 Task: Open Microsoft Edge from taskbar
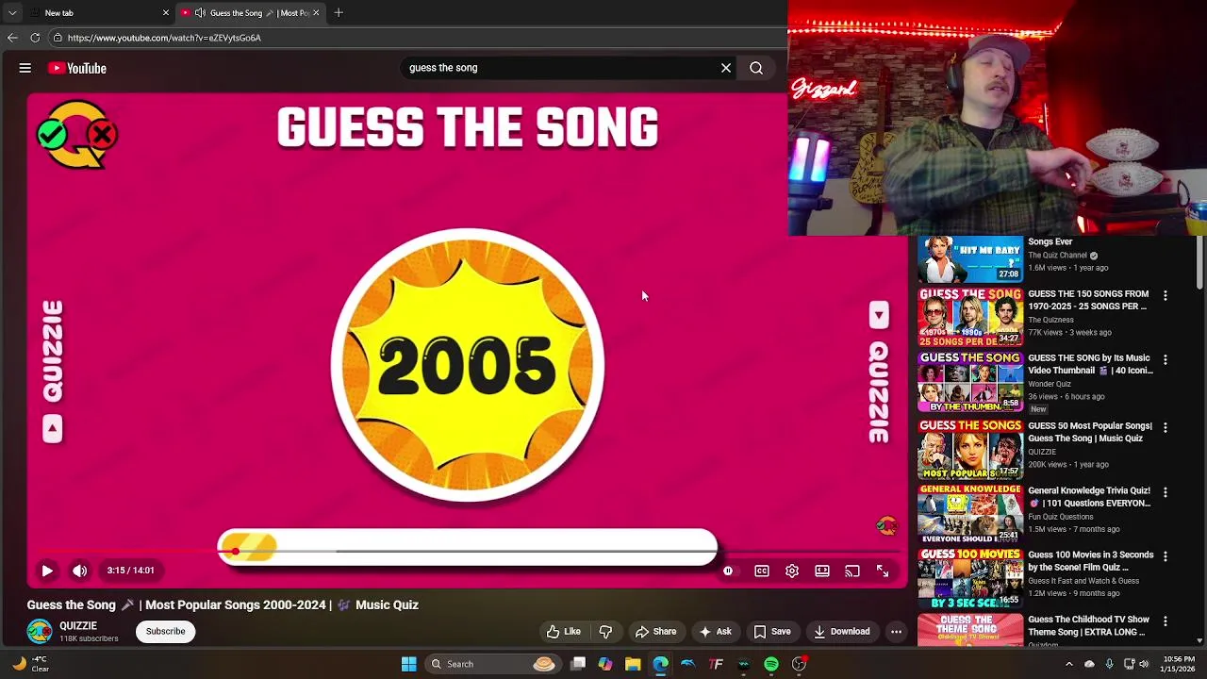(x=660, y=664)
